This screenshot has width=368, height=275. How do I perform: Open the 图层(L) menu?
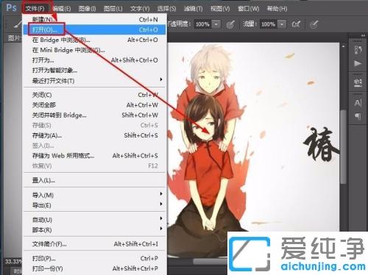[113, 9]
